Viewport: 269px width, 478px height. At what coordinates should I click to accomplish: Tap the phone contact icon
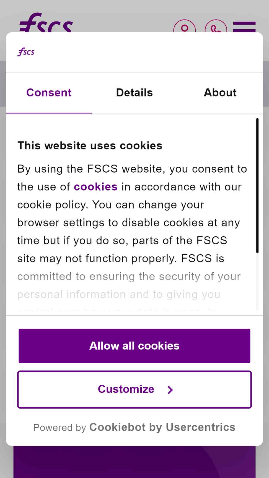pos(216,26)
